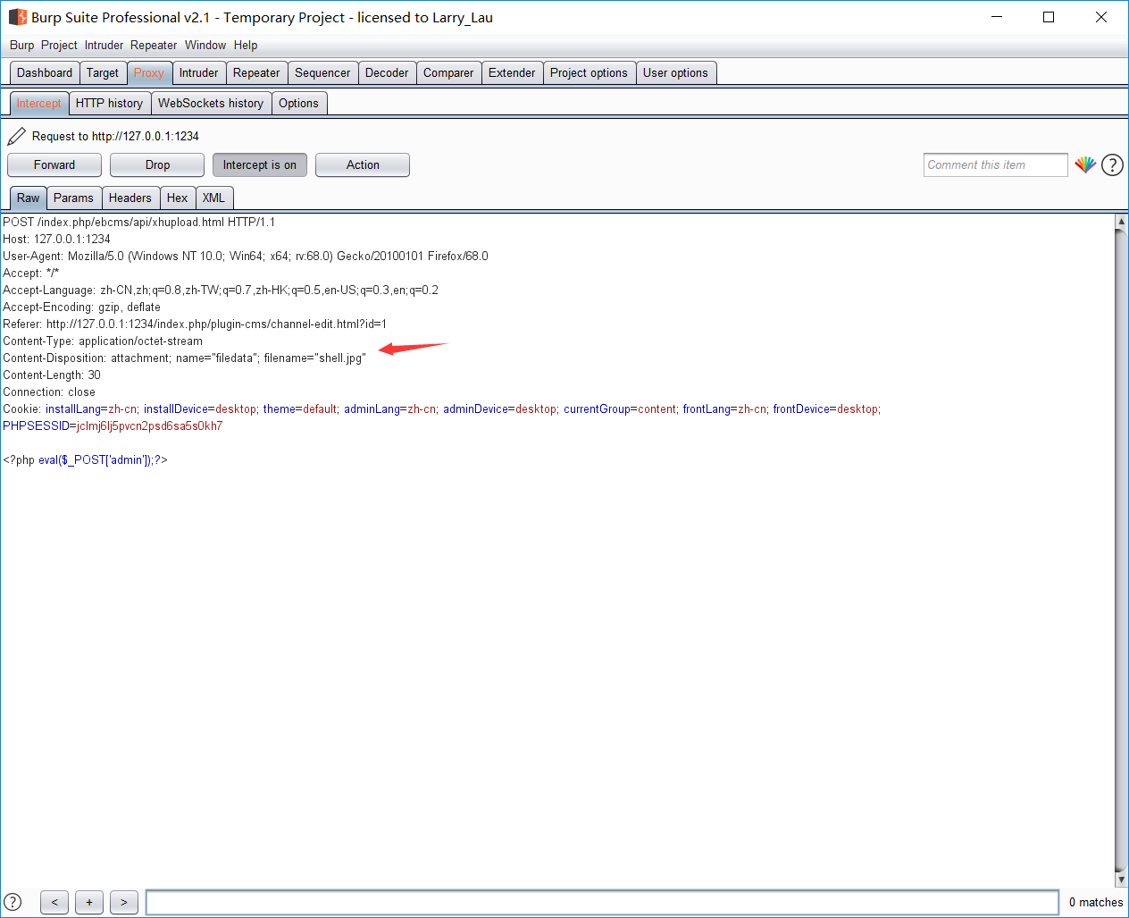This screenshot has height=918, width=1129.
Task: Open the WebSockets history sub-tab
Action: 211,103
